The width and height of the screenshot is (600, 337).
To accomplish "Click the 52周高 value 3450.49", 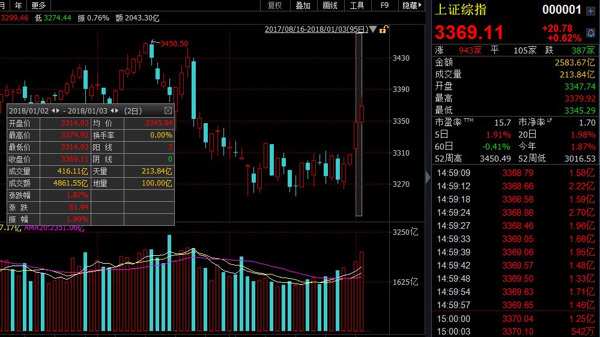I will click(495, 159).
